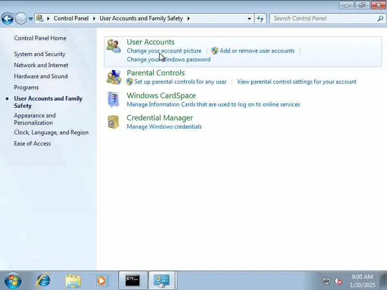Click the address bar users icon
This screenshot has width=387, height=290.
(x=40, y=18)
